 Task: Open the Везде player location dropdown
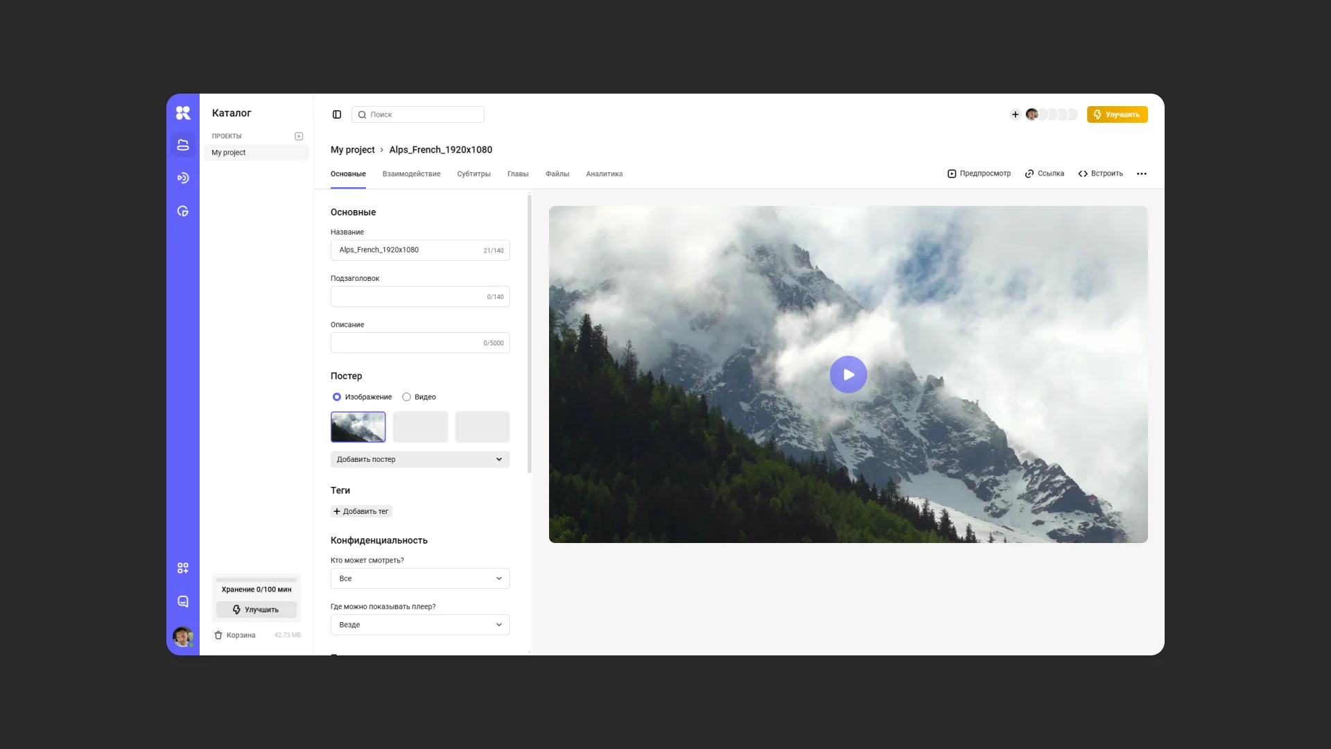[x=420, y=625]
